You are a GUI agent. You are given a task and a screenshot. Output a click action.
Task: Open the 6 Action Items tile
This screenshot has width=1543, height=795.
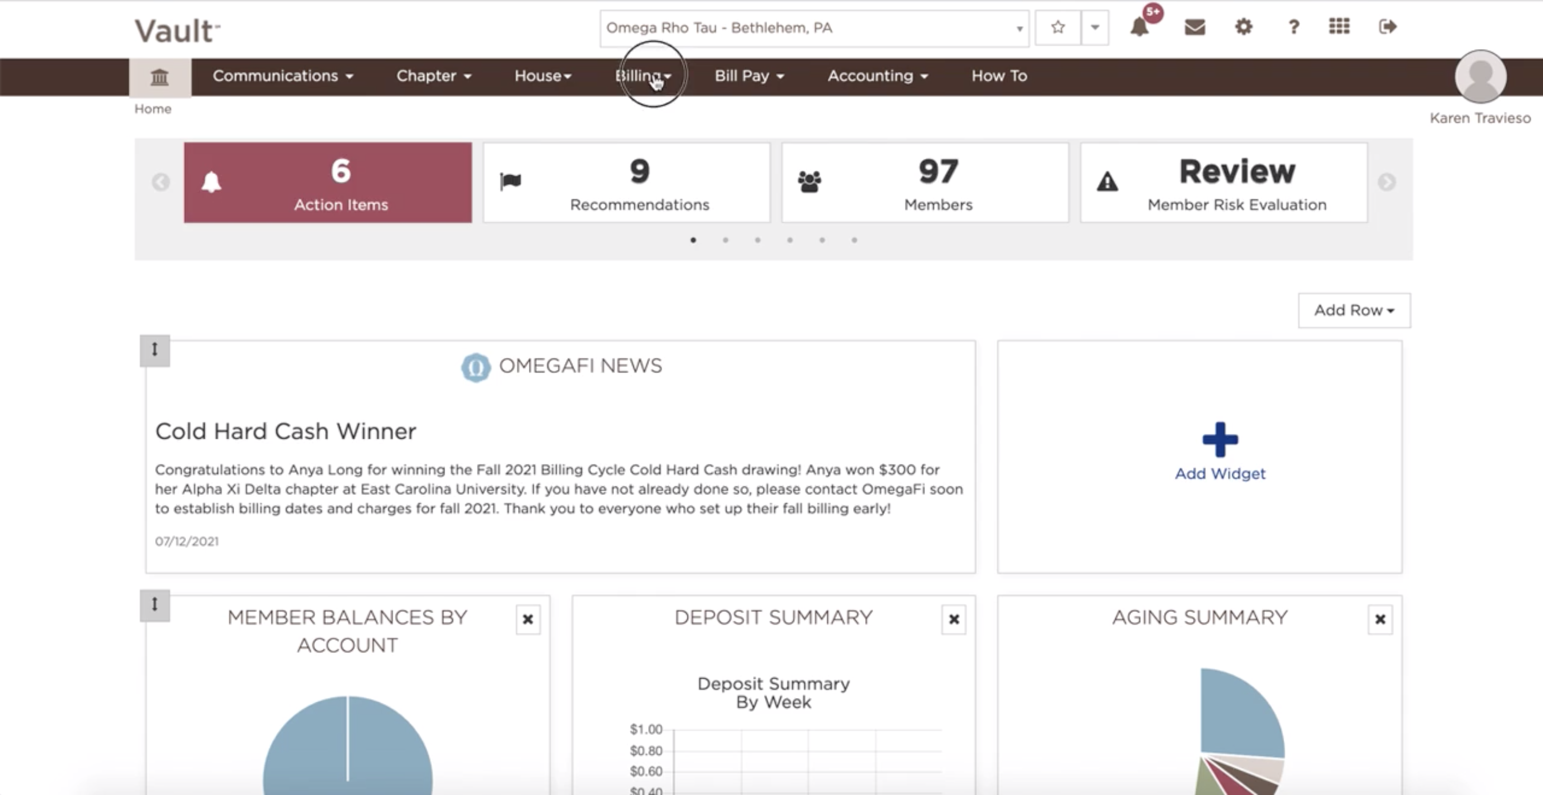coord(328,183)
